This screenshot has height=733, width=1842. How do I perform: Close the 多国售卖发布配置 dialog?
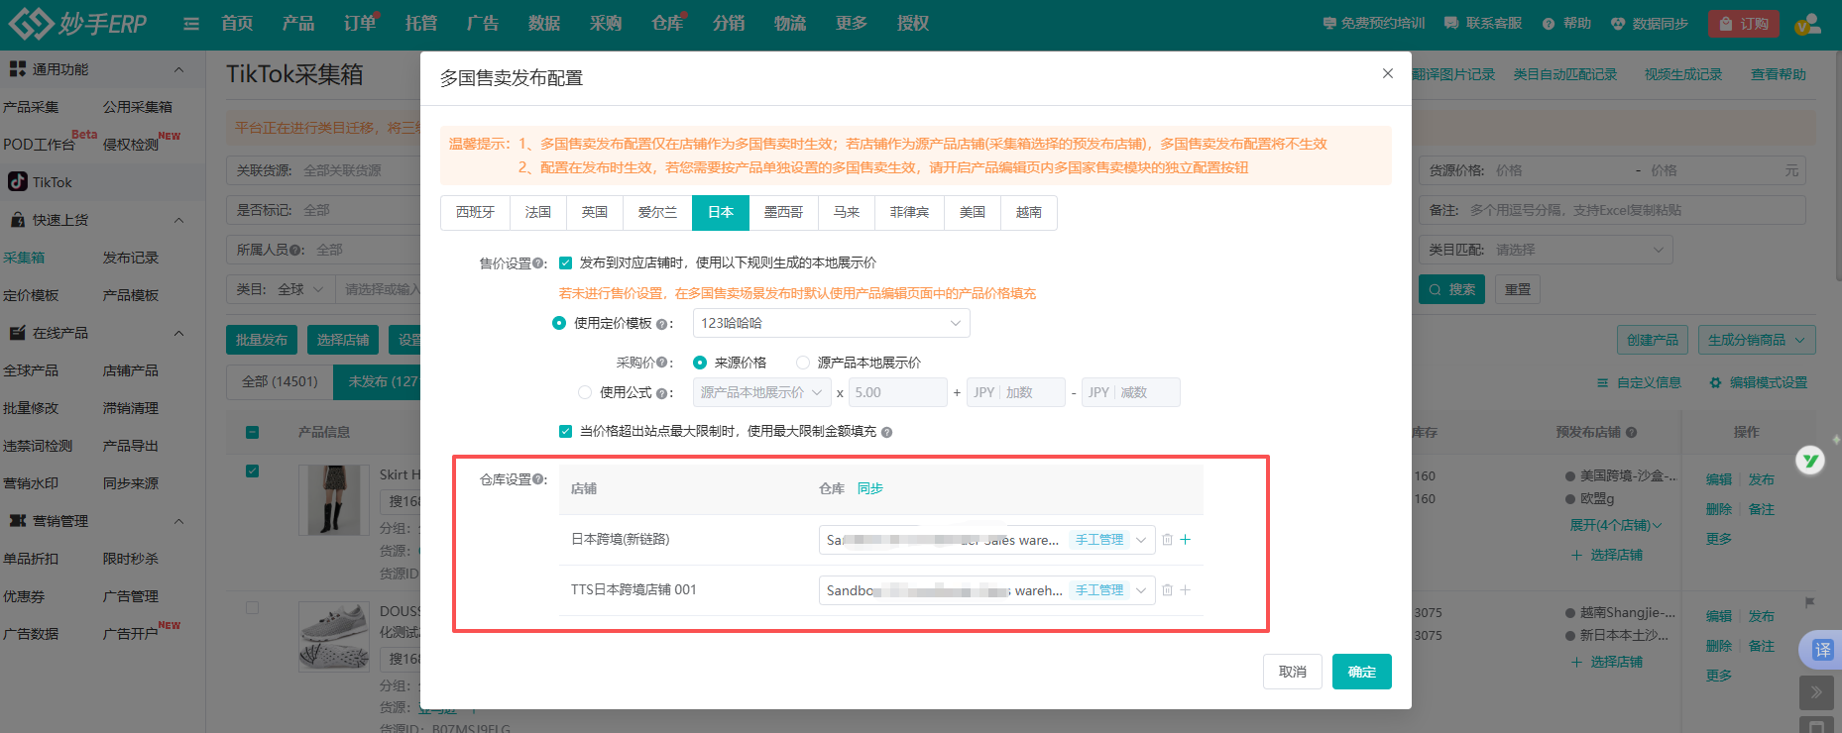1387,73
